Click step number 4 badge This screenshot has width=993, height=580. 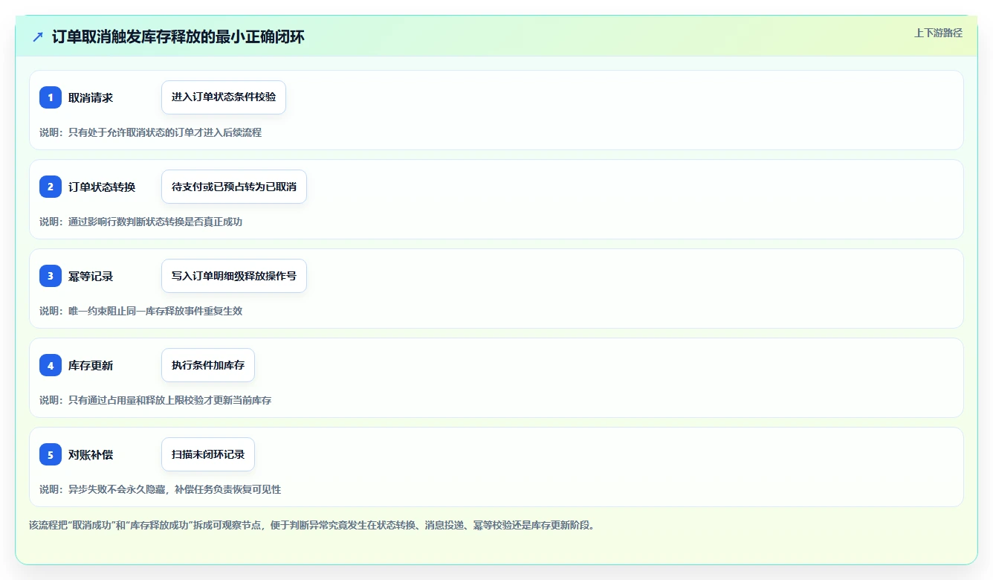(51, 365)
